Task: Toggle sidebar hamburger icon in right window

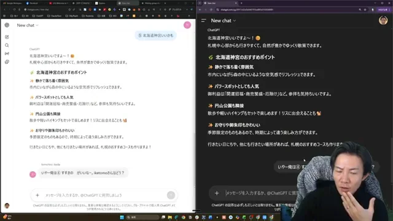Action: pos(203,20)
